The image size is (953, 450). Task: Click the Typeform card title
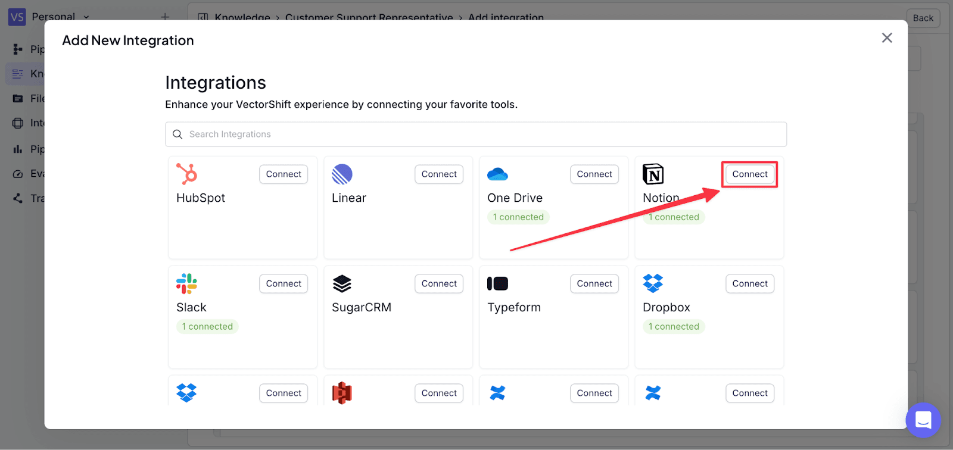point(514,308)
